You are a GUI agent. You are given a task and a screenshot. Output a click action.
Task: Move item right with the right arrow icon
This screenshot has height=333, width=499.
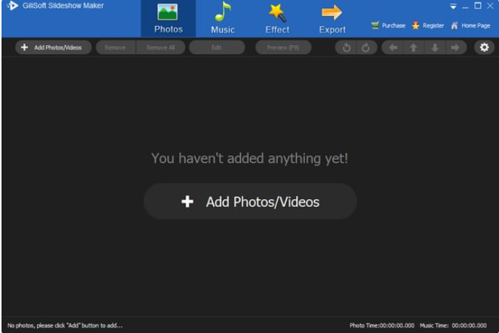(456, 48)
